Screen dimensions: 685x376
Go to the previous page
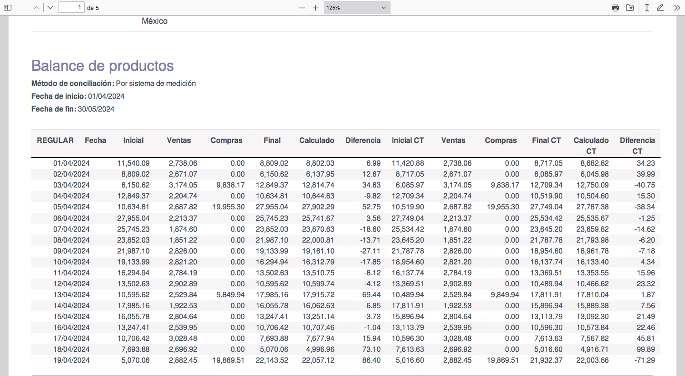[x=37, y=8]
